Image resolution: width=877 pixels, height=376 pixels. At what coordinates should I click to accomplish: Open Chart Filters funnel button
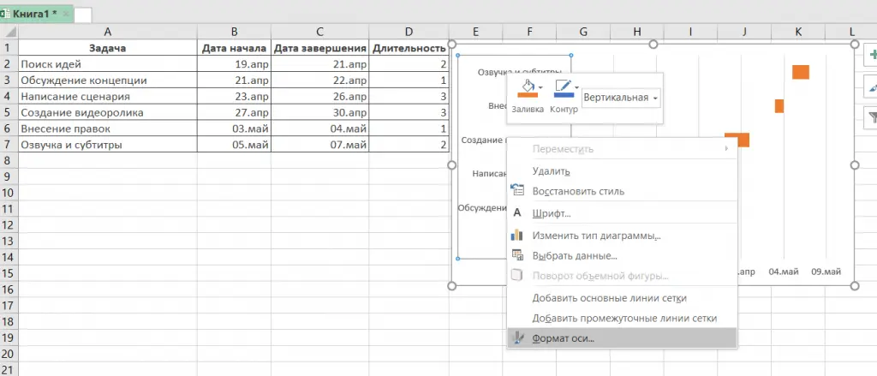(x=870, y=119)
